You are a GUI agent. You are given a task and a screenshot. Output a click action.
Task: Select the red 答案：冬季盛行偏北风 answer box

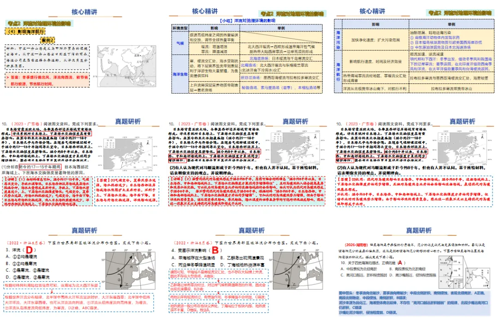tap(47, 80)
